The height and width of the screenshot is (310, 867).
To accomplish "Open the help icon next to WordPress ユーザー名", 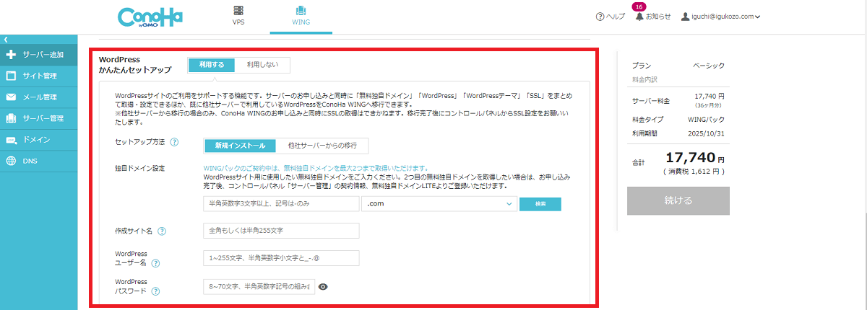I will tap(155, 263).
